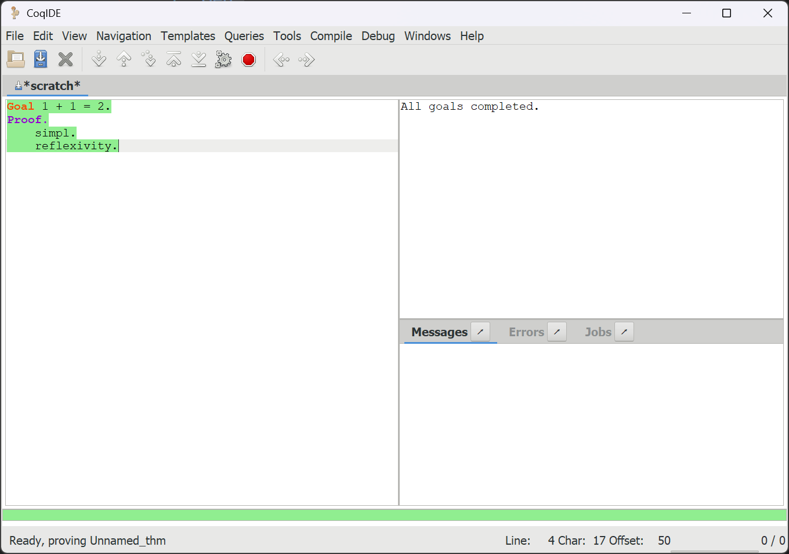Go back to start of proof
Screen dimensions: 789x554
pyautogui.click(x=174, y=59)
